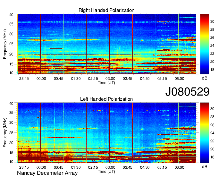Click the 28 dB label on top colorbar
The width and height of the screenshot is (218, 177).
pyautogui.click(x=212, y=29)
